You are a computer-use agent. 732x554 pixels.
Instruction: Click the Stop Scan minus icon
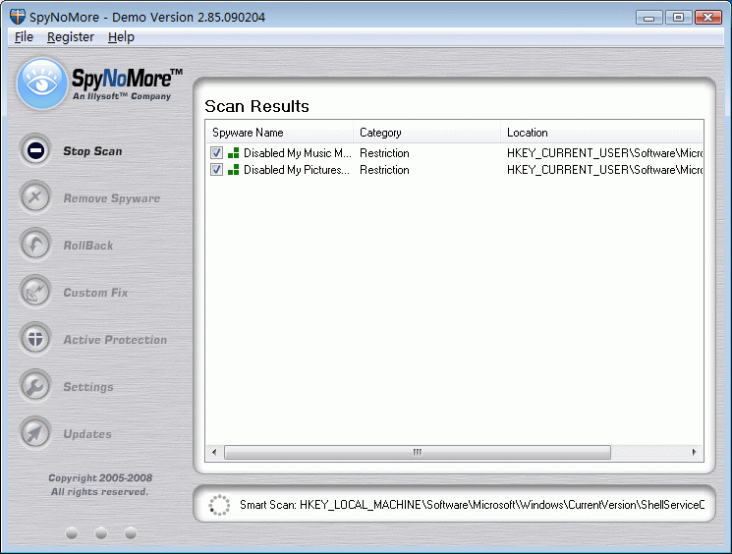point(35,150)
